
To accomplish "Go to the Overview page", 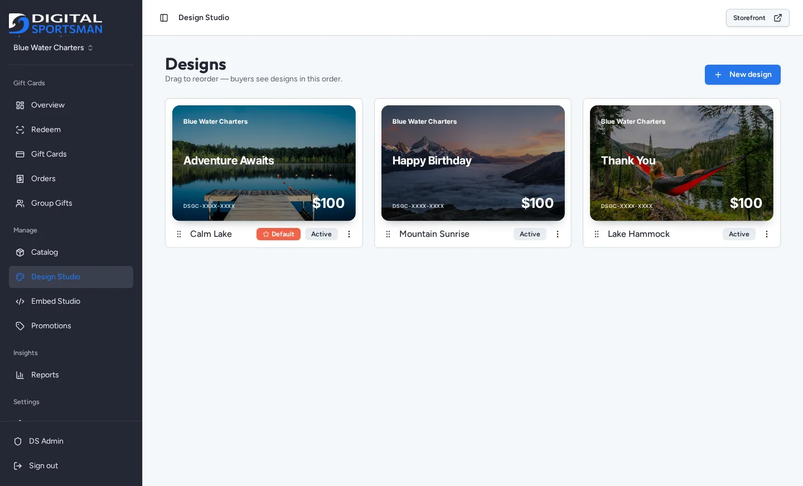I will (x=71, y=105).
